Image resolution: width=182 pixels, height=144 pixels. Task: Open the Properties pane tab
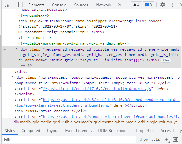[x=145, y=131]
